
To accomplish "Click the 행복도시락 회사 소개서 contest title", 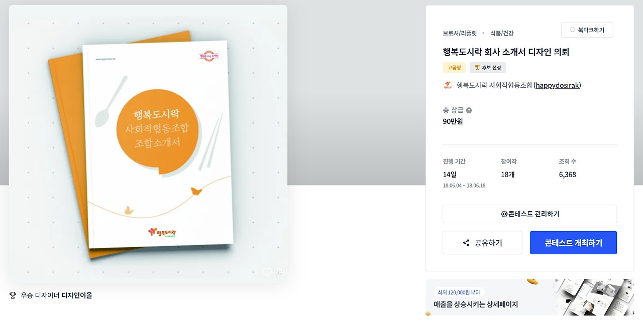I will [x=506, y=52].
